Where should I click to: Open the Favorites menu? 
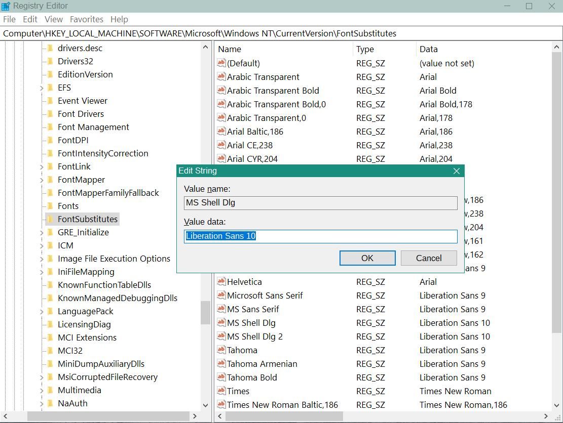tap(87, 19)
